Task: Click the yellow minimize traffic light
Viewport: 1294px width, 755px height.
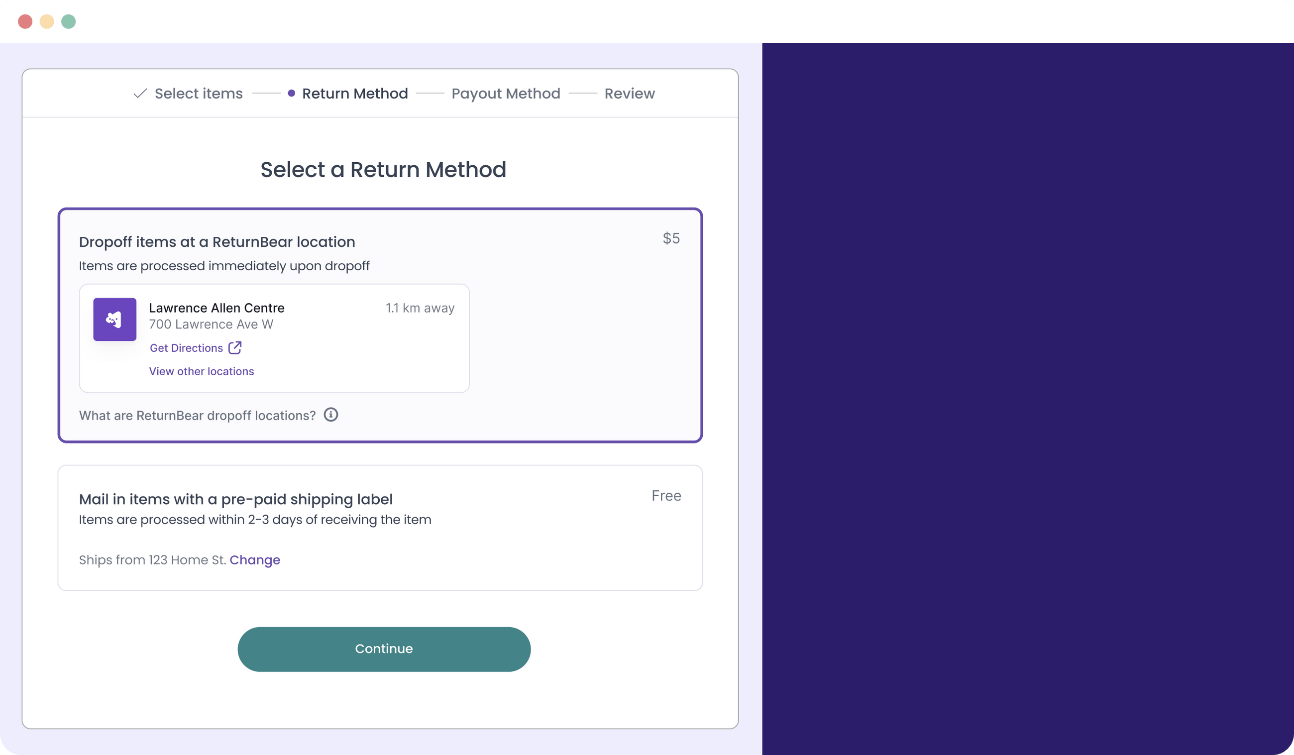Action: pyautogui.click(x=47, y=21)
